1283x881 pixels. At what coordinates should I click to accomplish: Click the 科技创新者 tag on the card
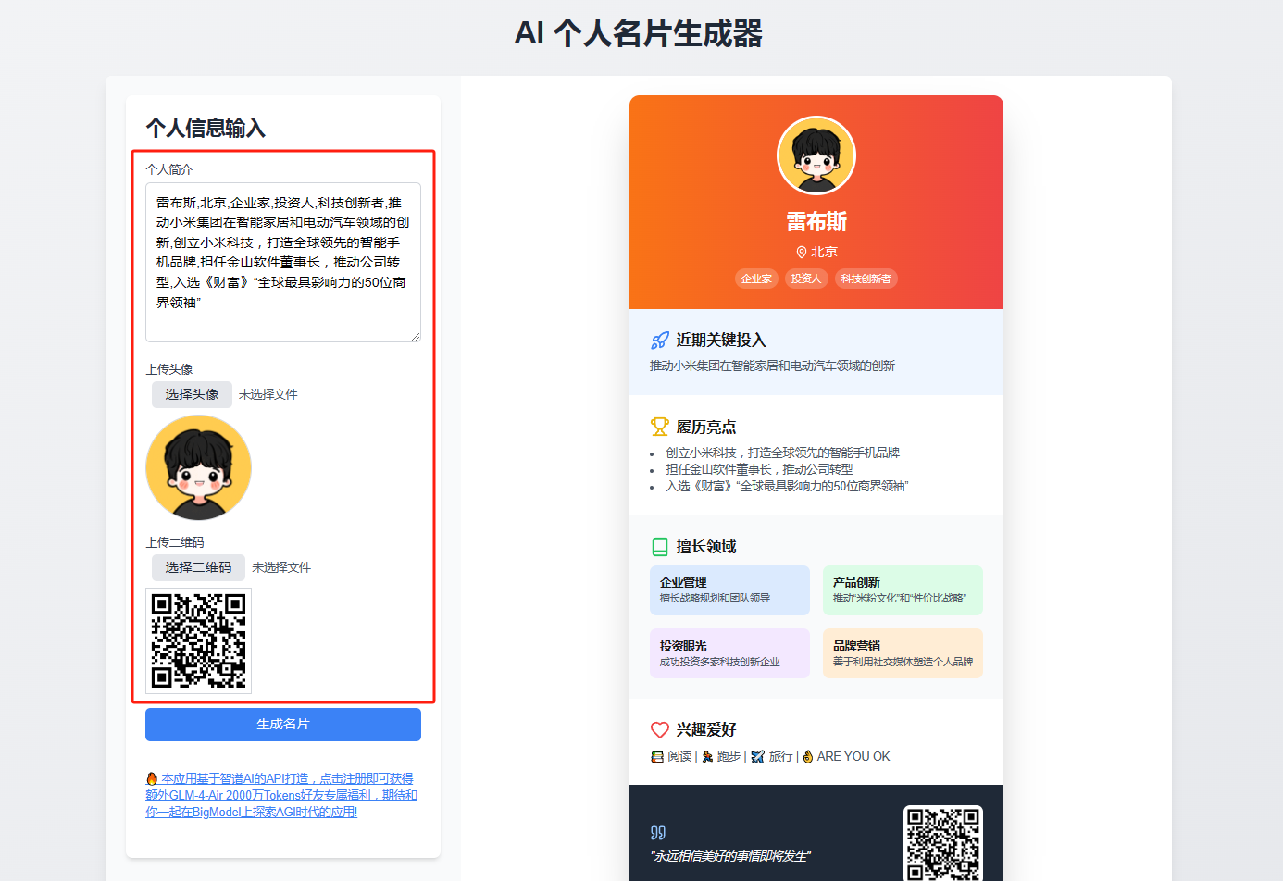pyautogui.click(x=866, y=279)
